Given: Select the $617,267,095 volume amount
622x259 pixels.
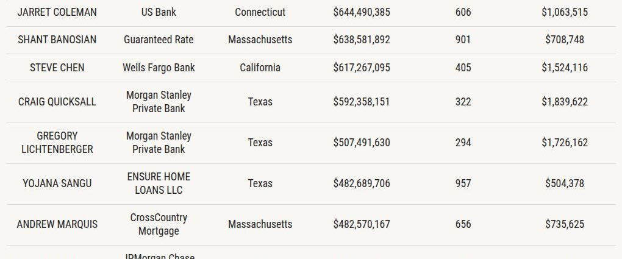Looking at the screenshot, I should click(x=362, y=68).
